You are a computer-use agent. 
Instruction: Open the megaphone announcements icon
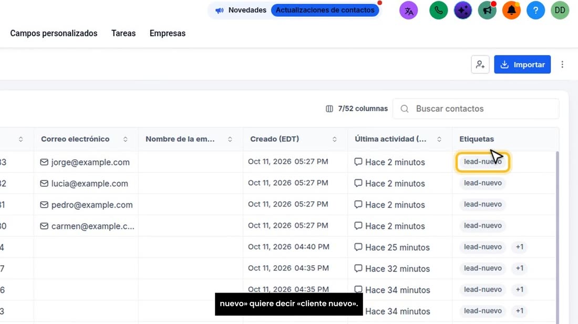(x=487, y=10)
